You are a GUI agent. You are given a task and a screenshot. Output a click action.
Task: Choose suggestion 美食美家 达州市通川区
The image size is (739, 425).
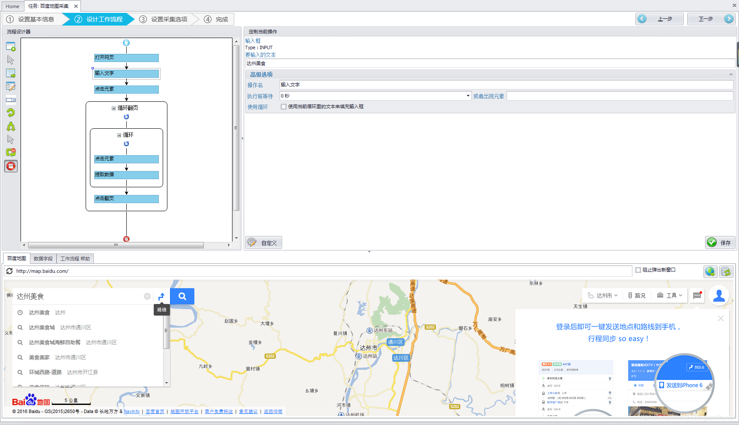coord(88,357)
